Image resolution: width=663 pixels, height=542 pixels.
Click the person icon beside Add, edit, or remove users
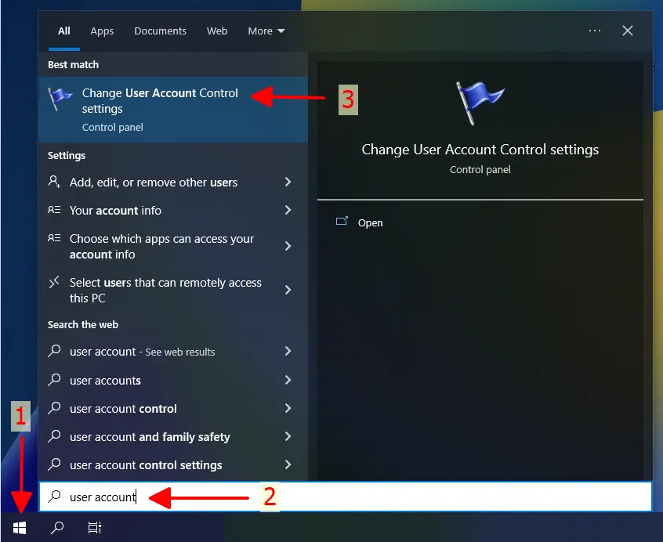(x=54, y=182)
